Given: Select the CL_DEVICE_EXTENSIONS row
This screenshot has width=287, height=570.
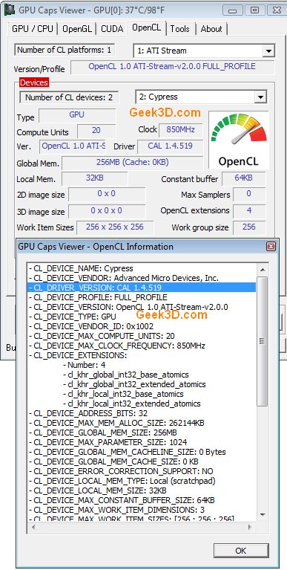Looking at the screenshot, I should (x=142, y=355).
